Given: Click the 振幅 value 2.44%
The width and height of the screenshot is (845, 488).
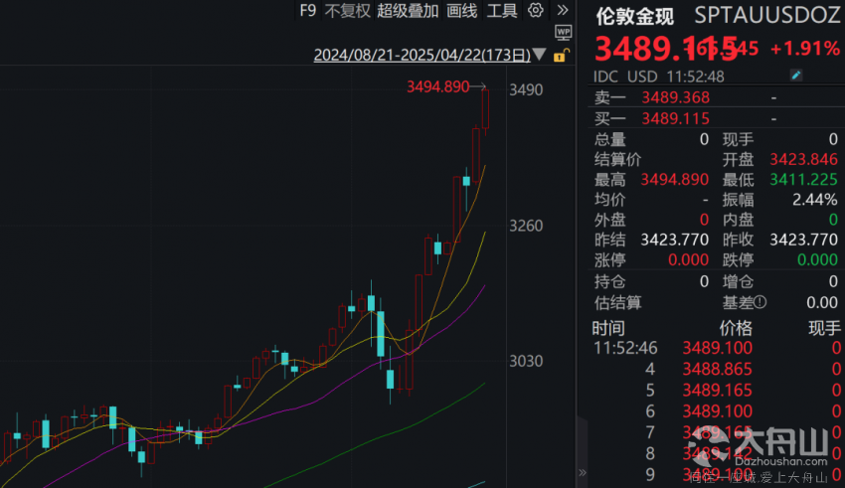Looking at the screenshot, I should [815, 200].
